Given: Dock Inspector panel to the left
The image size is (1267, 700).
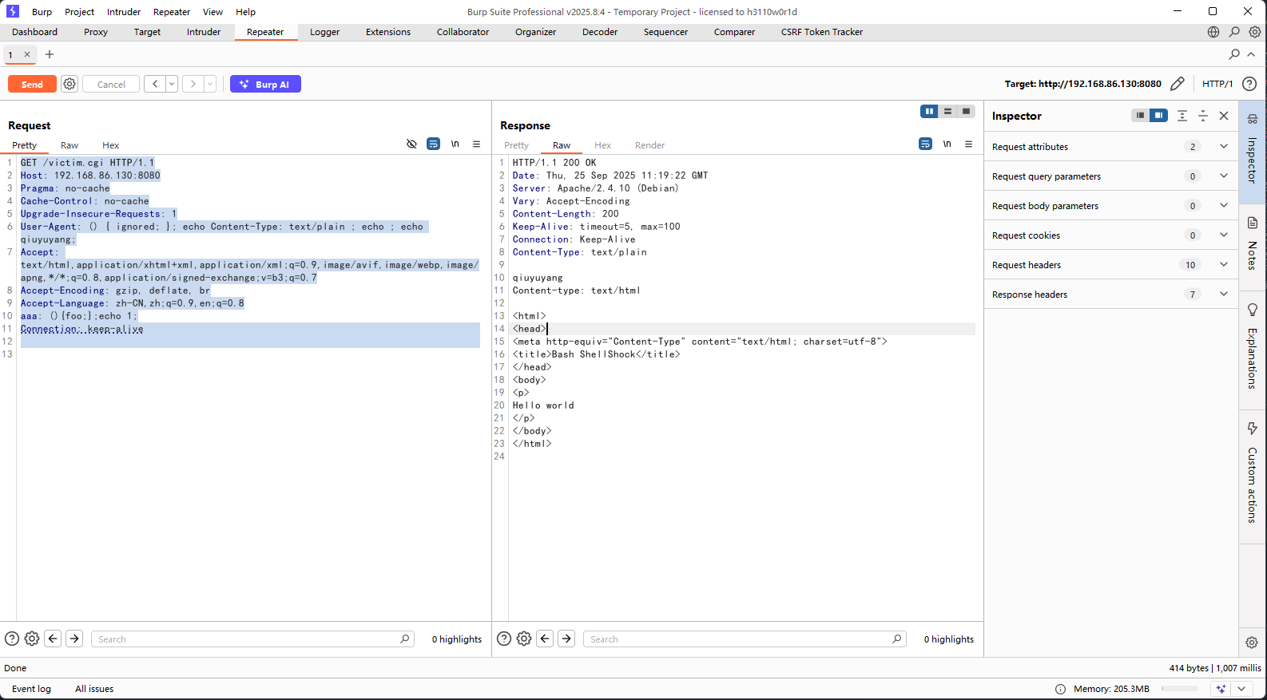Looking at the screenshot, I should point(1140,116).
